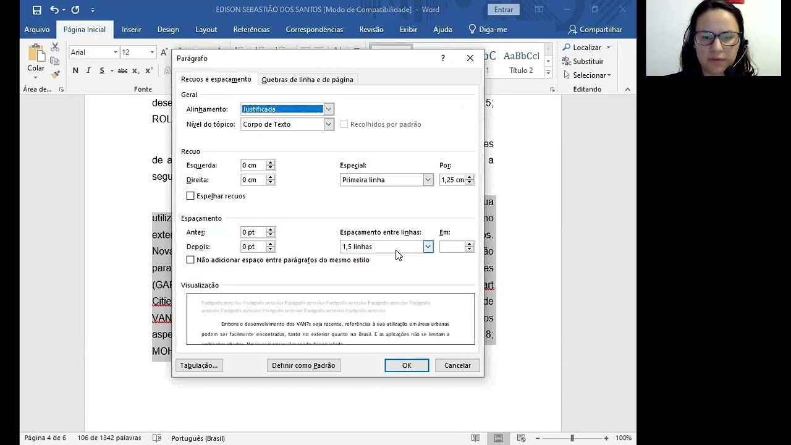Click the Substituir replace icon
The image size is (791, 445).
point(567,61)
